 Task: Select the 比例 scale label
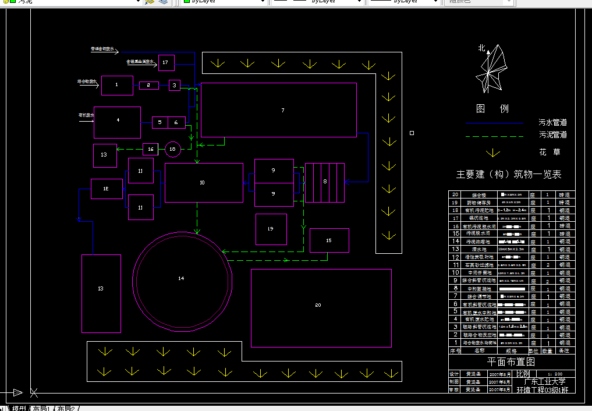pyautogui.click(x=523, y=374)
